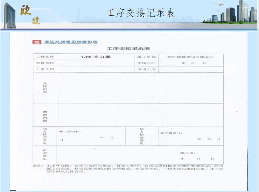
Task: Click the G88 香山郡 project name cell
Action: (96, 57)
